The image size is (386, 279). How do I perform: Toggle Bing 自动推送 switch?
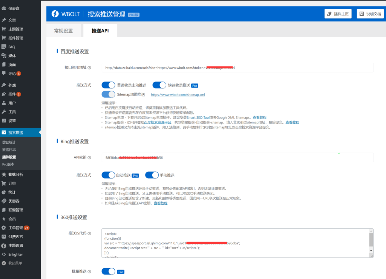(x=108, y=175)
